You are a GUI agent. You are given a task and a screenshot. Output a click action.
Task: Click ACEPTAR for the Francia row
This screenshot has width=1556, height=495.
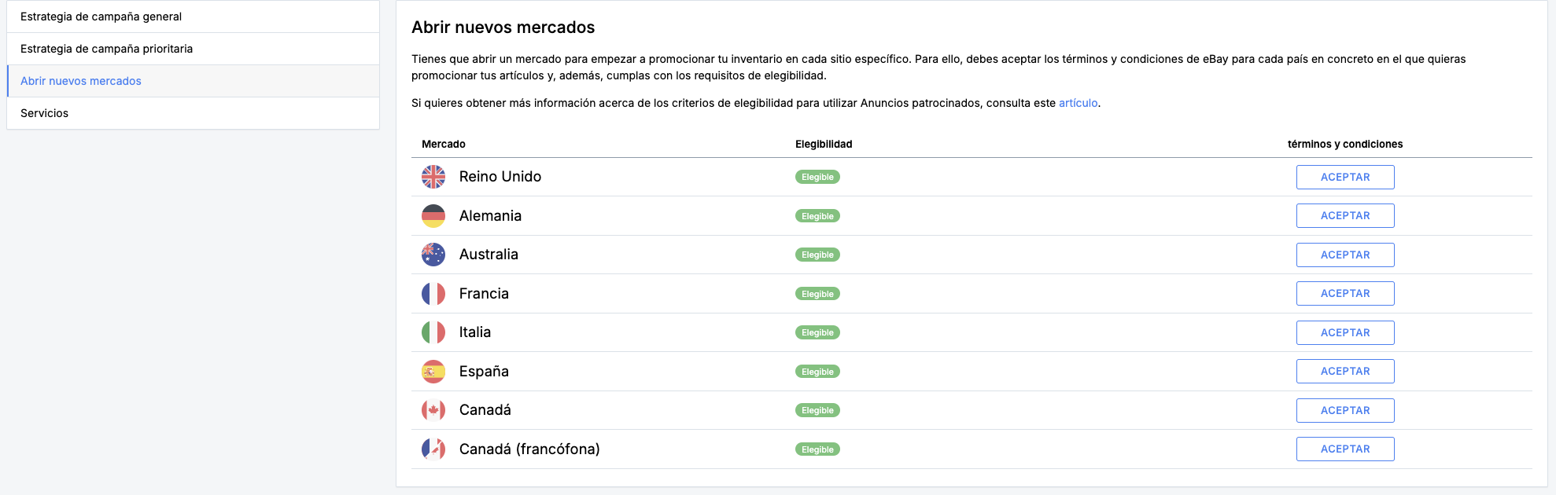point(1345,294)
